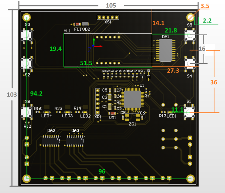The image size is (225, 193).
Task: Select the LED4 indicator component
Action: (x=47, y=112)
